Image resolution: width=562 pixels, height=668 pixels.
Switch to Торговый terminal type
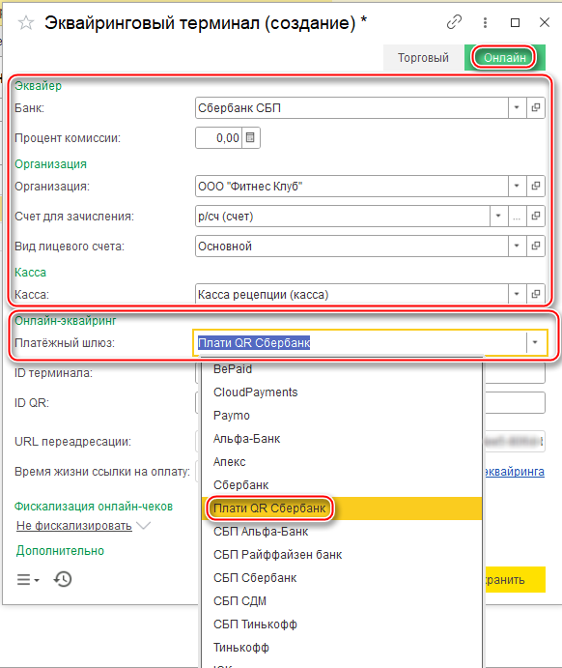tap(423, 57)
